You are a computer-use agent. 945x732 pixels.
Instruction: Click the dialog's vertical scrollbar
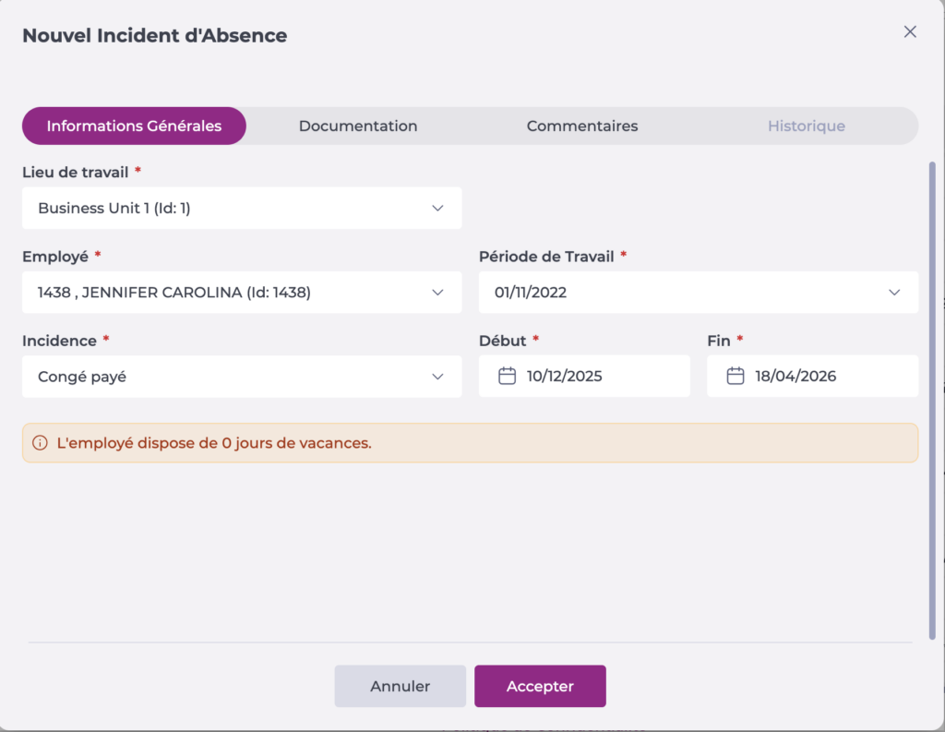pyautogui.click(x=932, y=397)
